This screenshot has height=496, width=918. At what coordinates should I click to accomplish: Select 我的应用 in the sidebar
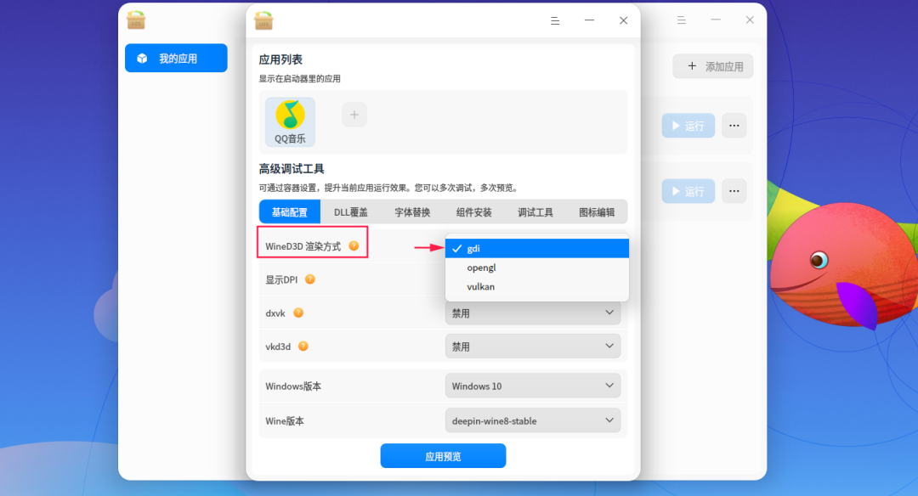click(x=176, y=58)
